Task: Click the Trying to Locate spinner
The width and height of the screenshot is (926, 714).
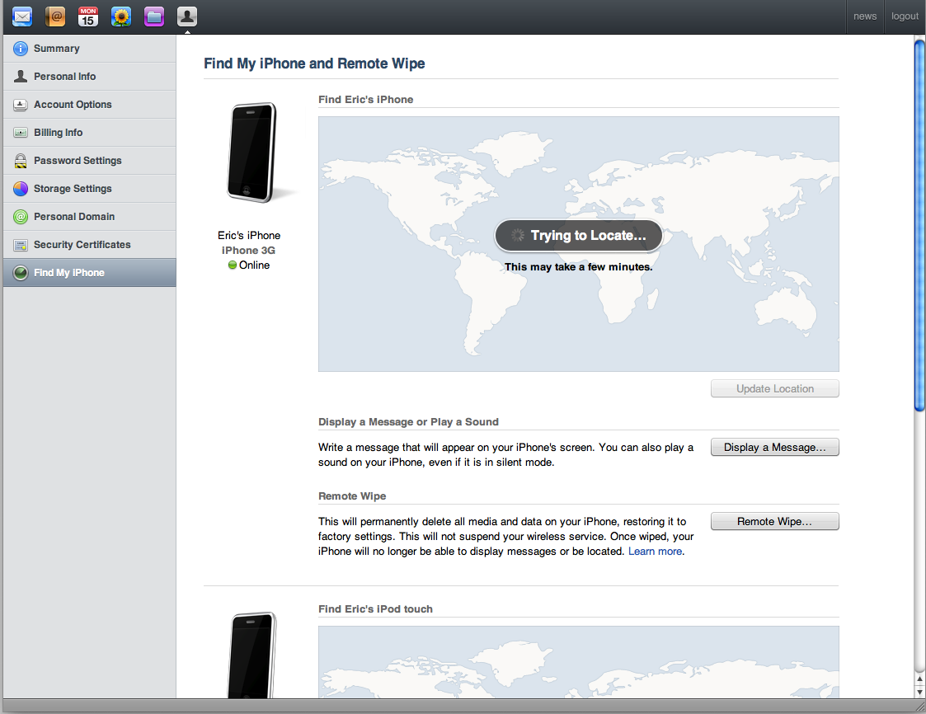Action: pyautogui.click(x=517, y=235)
